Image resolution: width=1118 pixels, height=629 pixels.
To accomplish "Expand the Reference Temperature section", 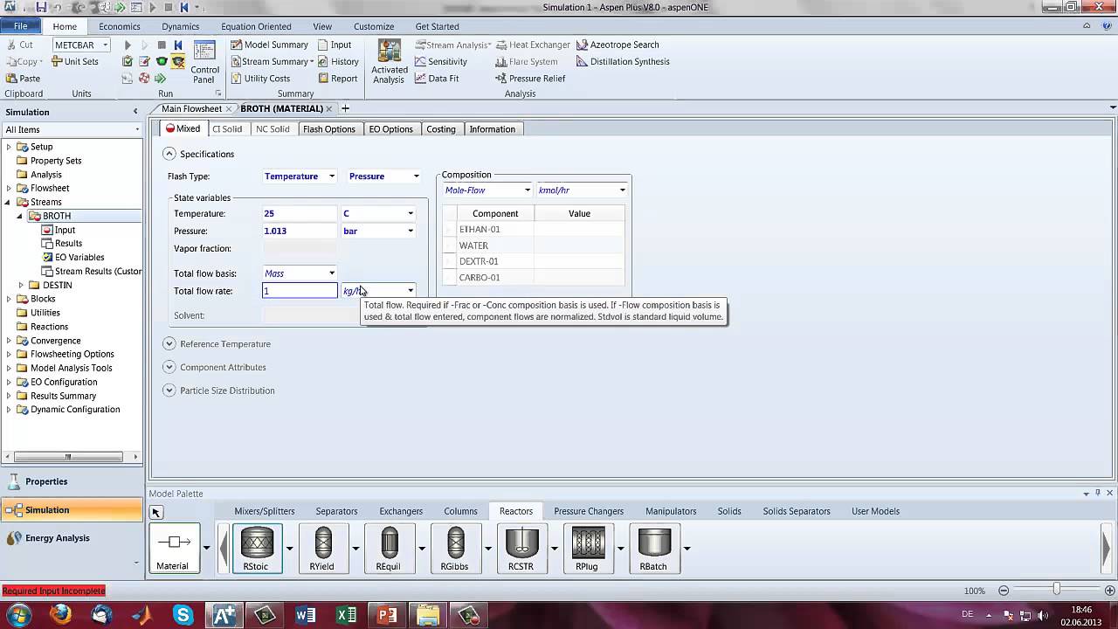I will [x=169, y=344].
